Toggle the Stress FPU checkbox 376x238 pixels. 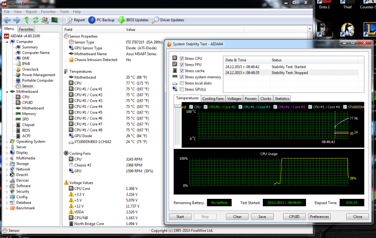tap(182, 65)
